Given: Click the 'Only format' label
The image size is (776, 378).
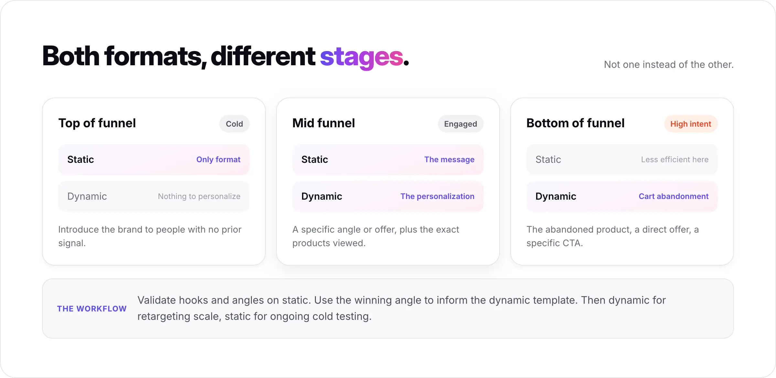Looking at the screenshot, I should 218,160.
